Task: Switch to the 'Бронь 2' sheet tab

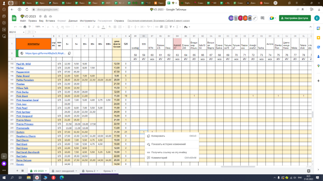Action: pyautogui.click(x=89, y=171)
